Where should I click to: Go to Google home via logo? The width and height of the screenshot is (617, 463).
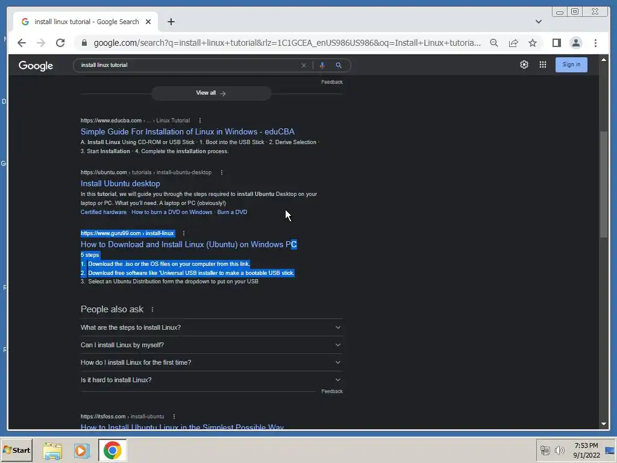point(36,65)
